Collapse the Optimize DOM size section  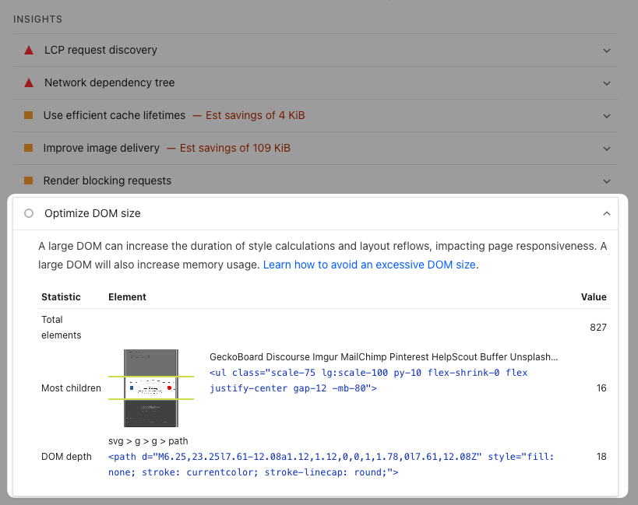pyautogui.click(x=607, y=212)
